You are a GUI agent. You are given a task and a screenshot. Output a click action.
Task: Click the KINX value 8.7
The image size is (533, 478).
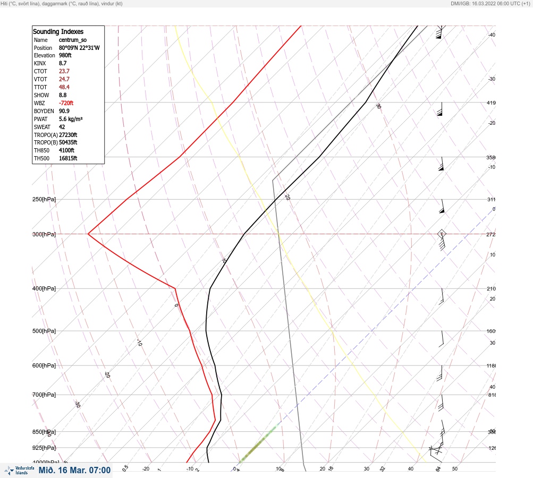pos(63,63)
